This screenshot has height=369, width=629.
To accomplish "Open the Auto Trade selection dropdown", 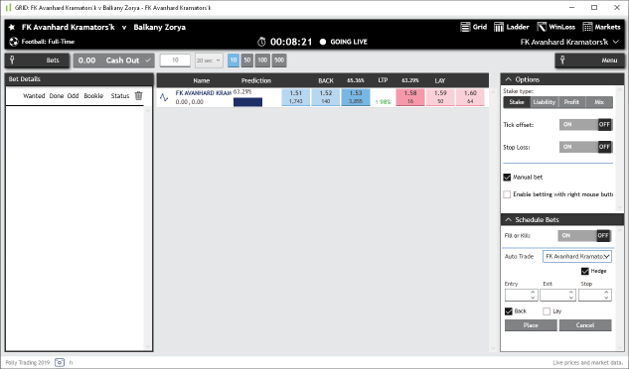I will click(577, 257).
